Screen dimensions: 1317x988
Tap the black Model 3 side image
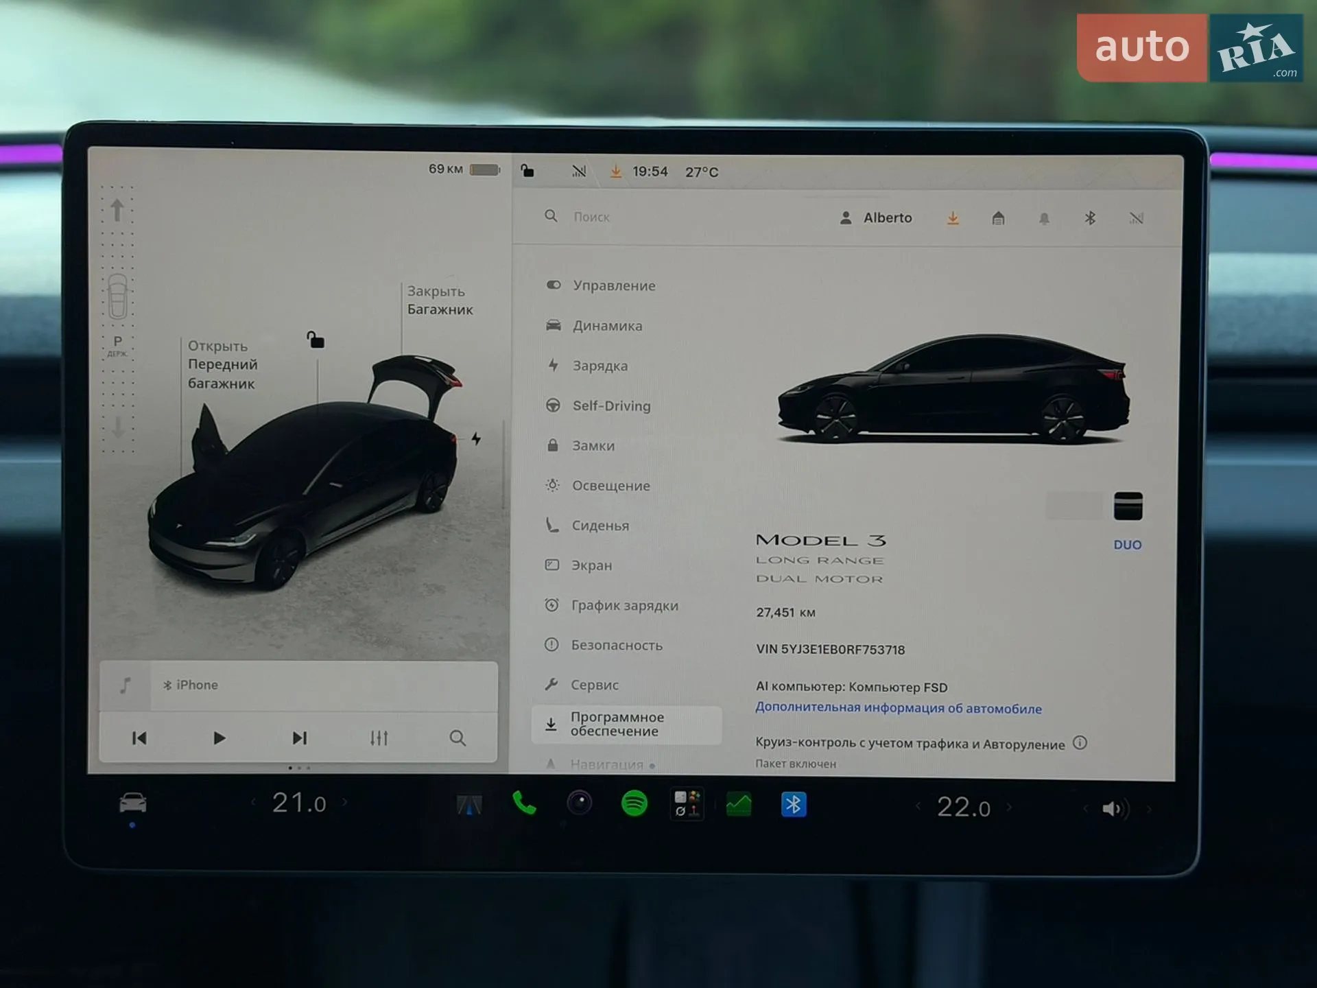point(953,389)
